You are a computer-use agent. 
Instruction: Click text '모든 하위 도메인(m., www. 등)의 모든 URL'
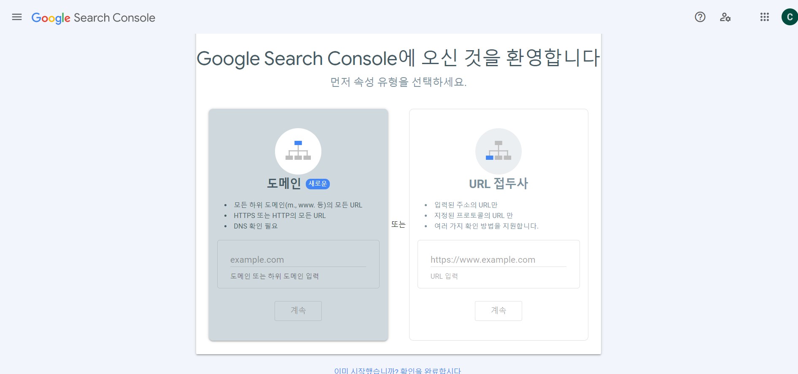[298, 205]
